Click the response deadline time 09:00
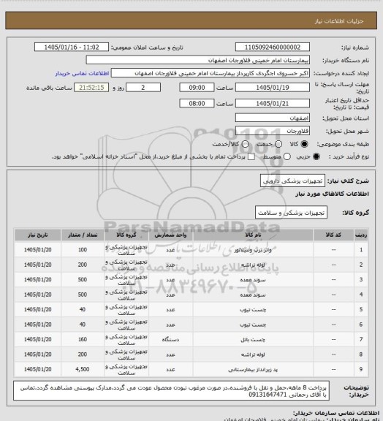Screen dimensions: 383x421 pos(197,88)
